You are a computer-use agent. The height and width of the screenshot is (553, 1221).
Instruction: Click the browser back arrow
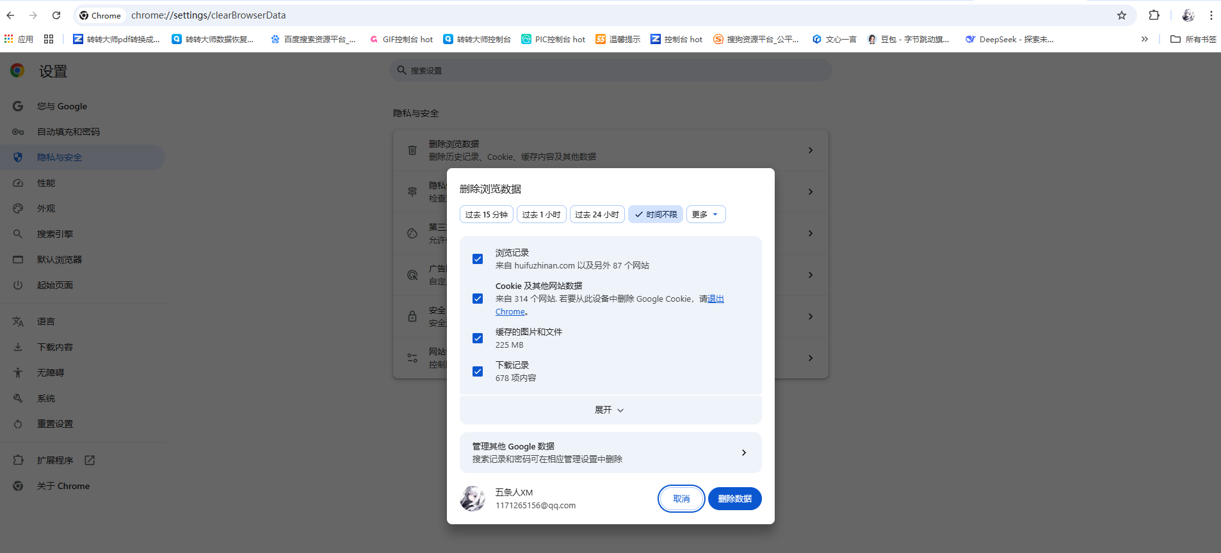[x=10, y=15]
